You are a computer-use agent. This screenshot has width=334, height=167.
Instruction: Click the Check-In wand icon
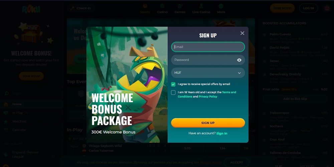(72, 8)
